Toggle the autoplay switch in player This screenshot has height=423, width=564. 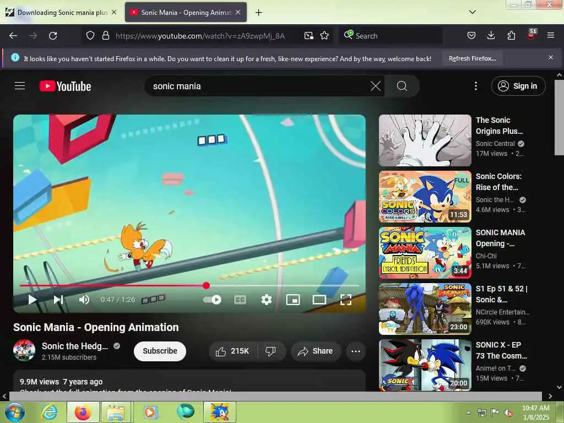[x=212, y=300]
